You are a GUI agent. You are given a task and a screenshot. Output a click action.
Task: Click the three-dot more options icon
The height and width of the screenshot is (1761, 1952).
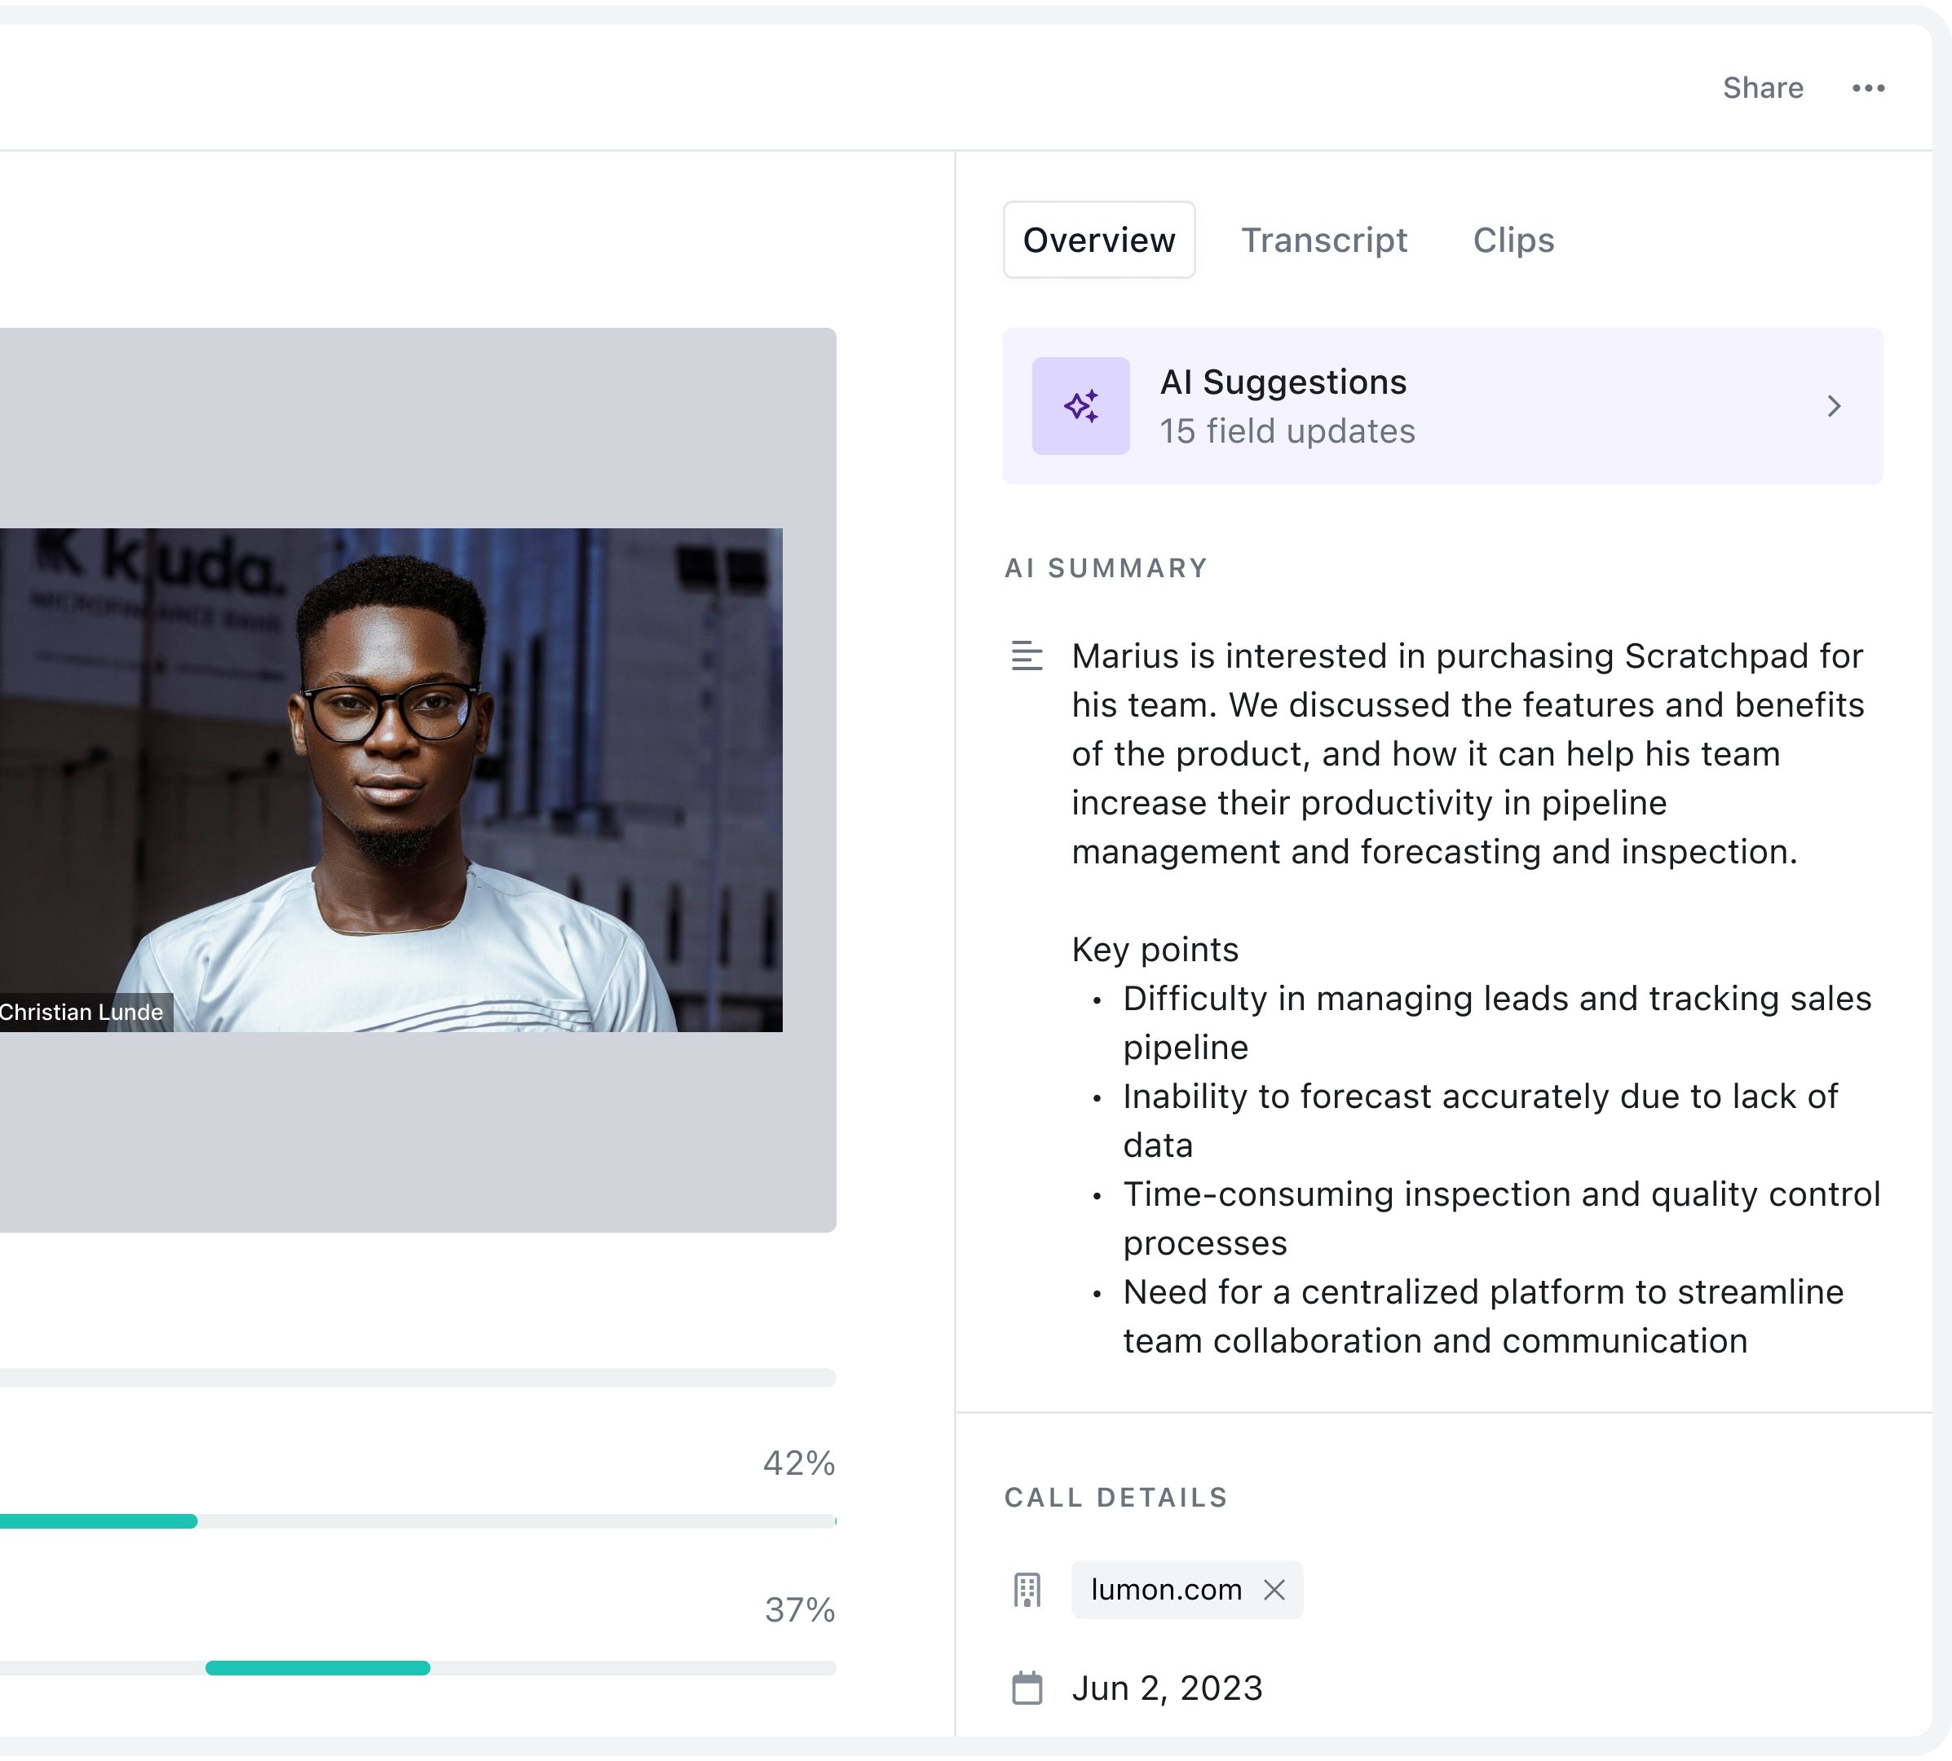coord(1868,88)
